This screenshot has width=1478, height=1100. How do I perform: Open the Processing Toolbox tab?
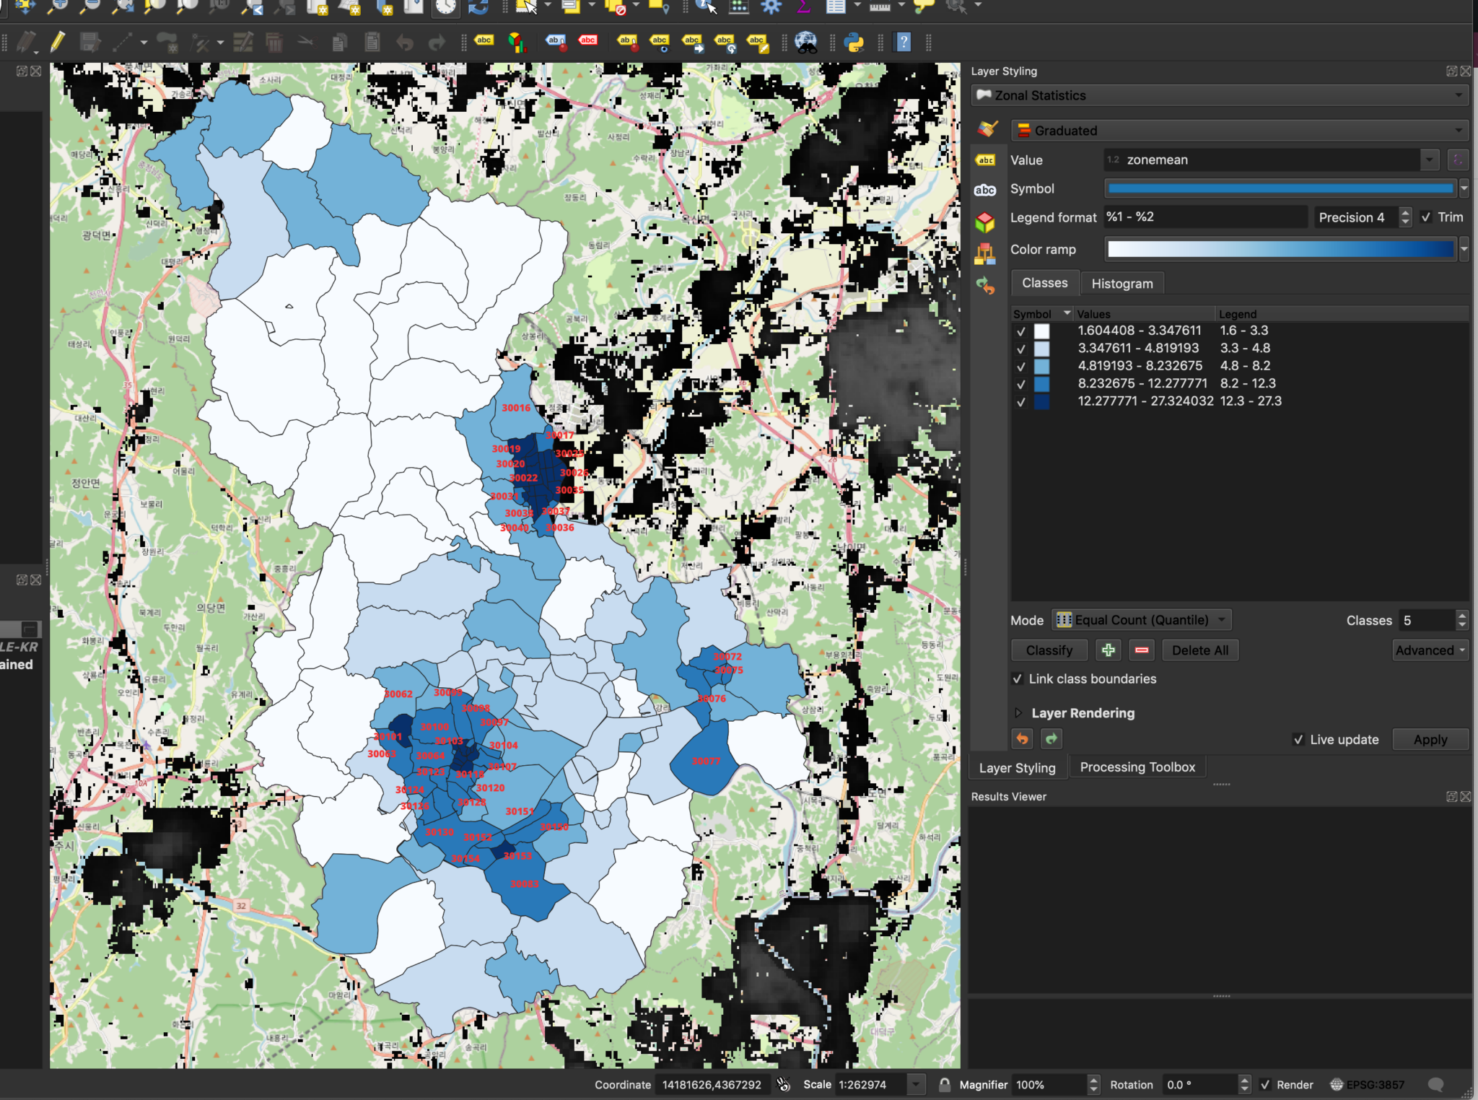point(1137,767)
